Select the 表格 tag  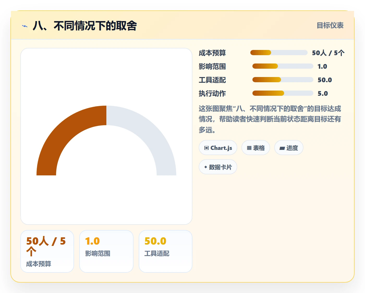(x=256, y=148)
